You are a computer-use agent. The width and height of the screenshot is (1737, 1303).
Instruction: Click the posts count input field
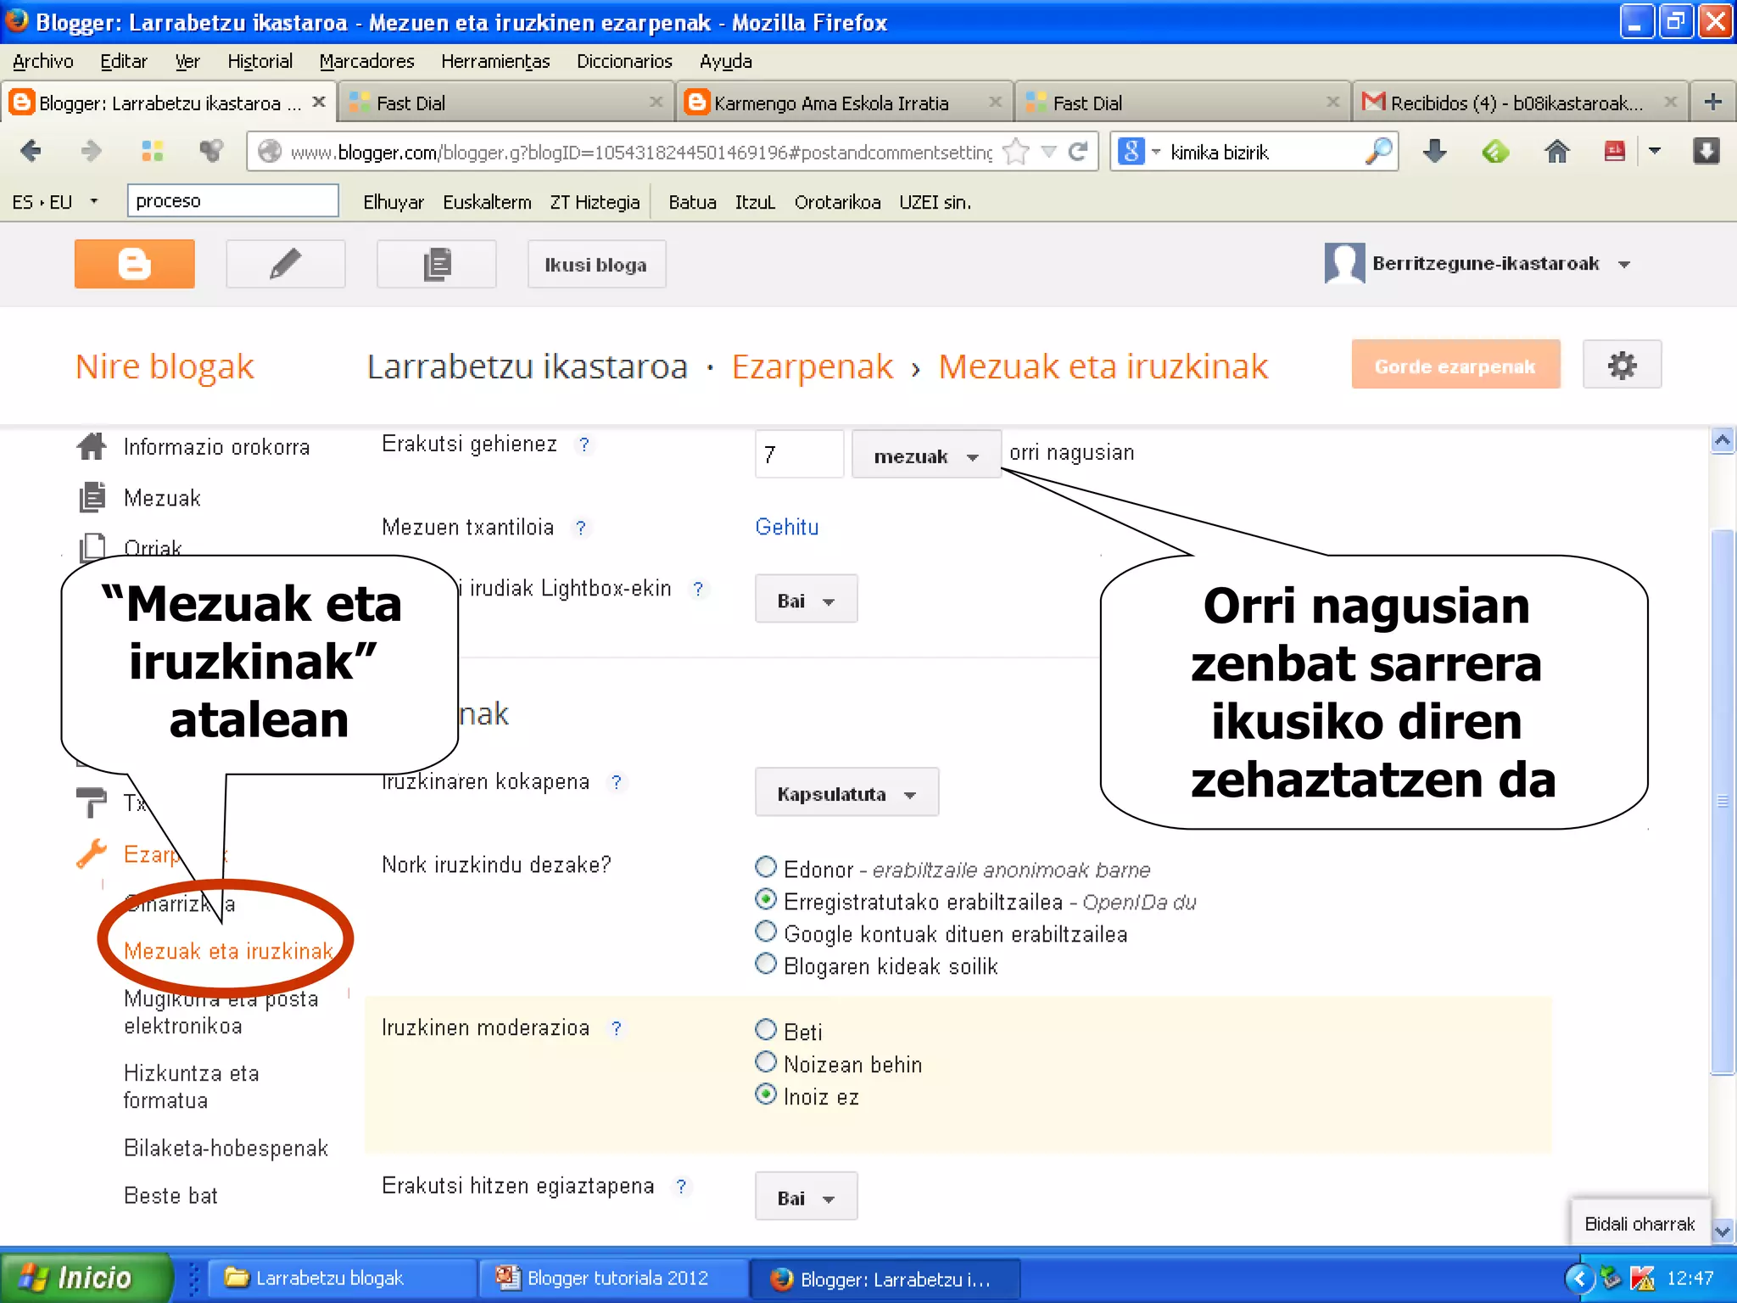pos(797,455)
